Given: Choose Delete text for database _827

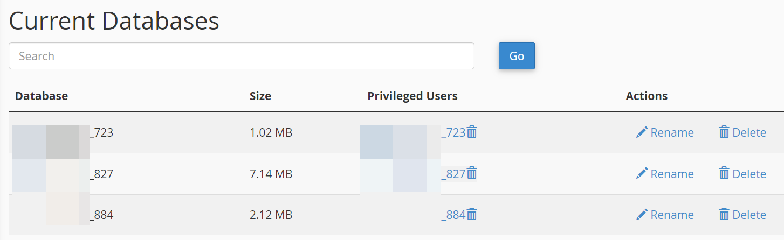Looking at the screenshot, I should pyautogui.click(x=749, y=174).
